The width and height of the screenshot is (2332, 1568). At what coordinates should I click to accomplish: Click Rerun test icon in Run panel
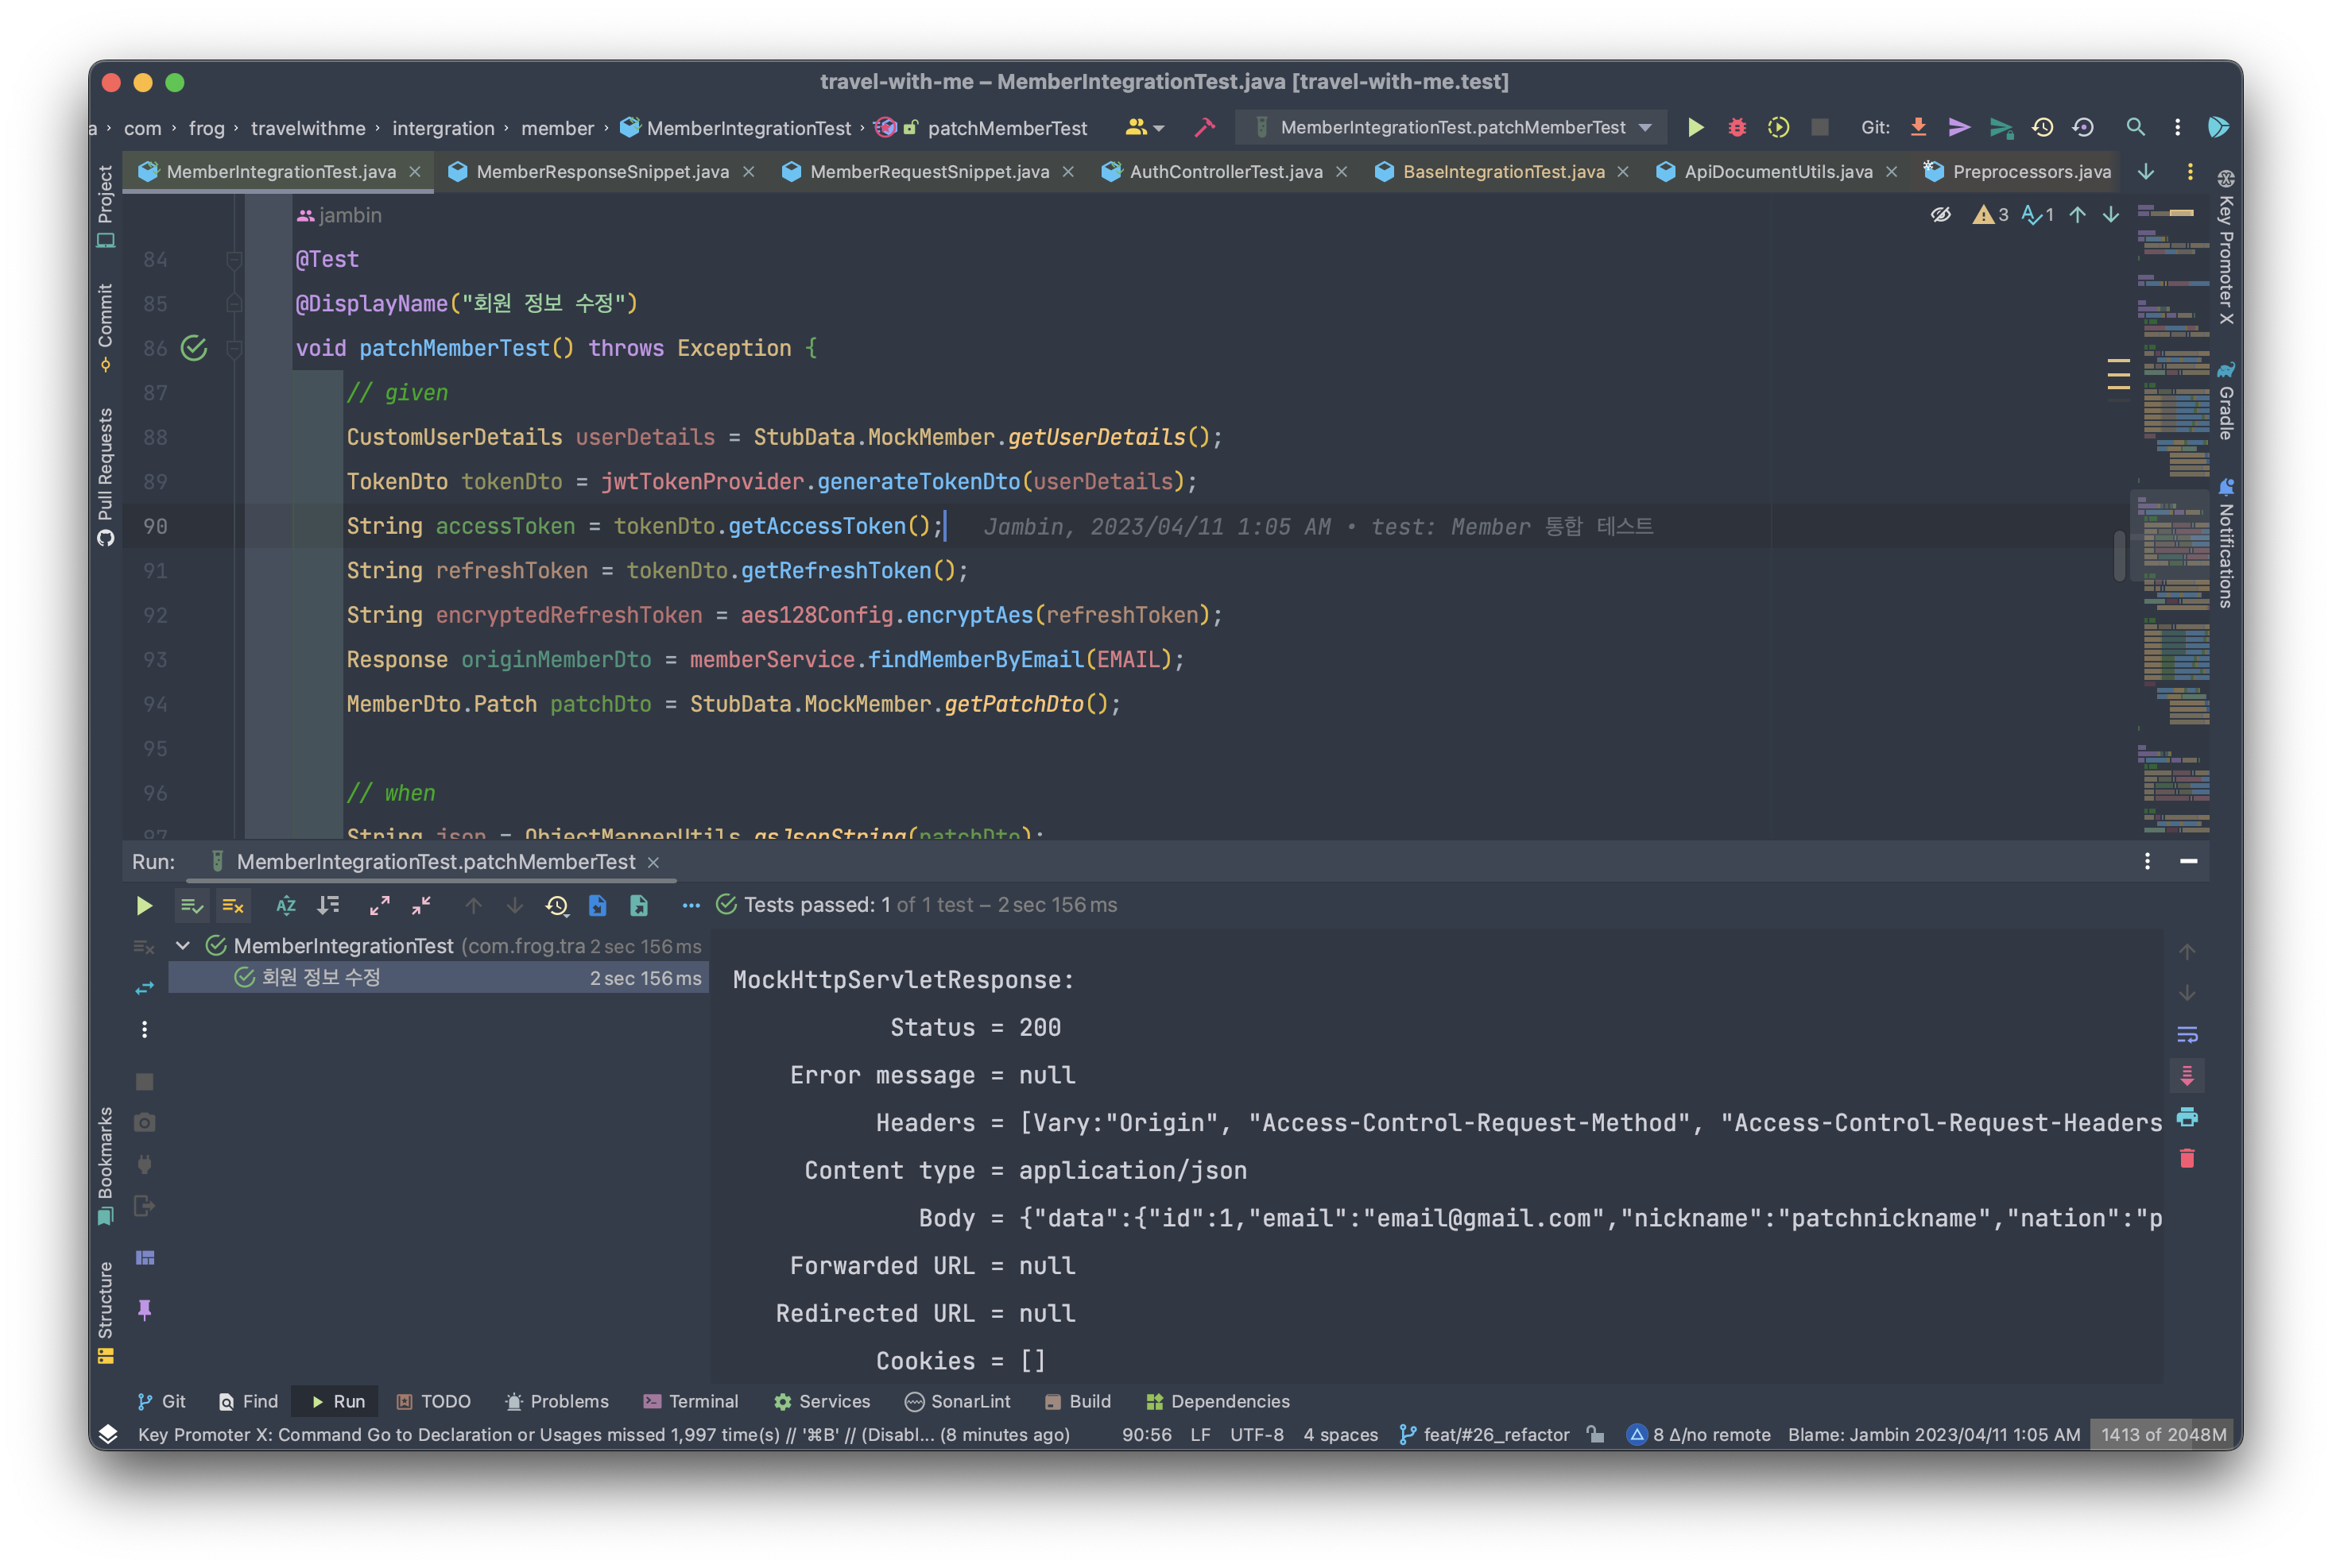click(144, 905)
